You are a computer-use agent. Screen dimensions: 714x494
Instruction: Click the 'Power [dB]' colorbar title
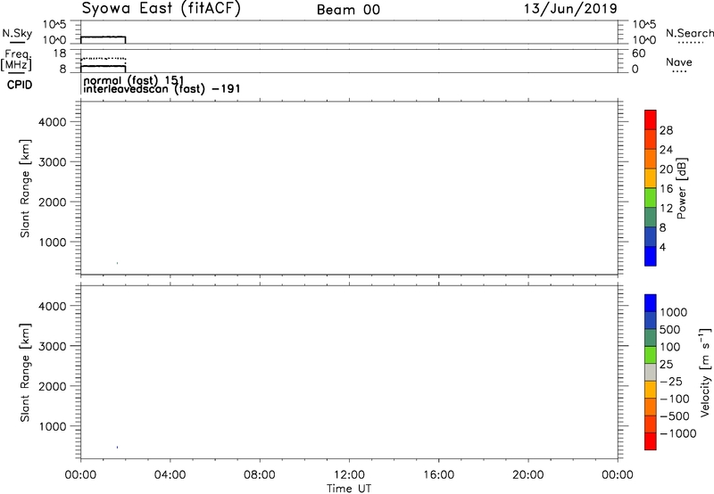682,188
